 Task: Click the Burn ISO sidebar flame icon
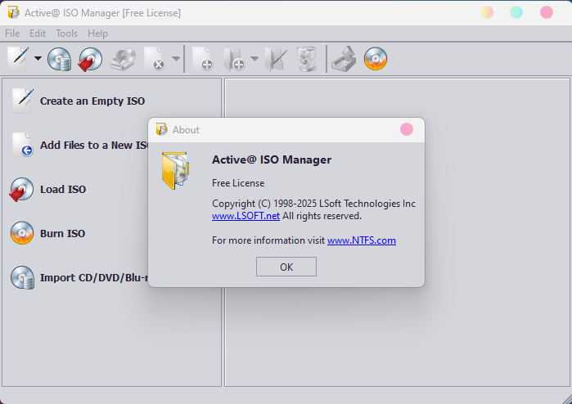point(22,233)
